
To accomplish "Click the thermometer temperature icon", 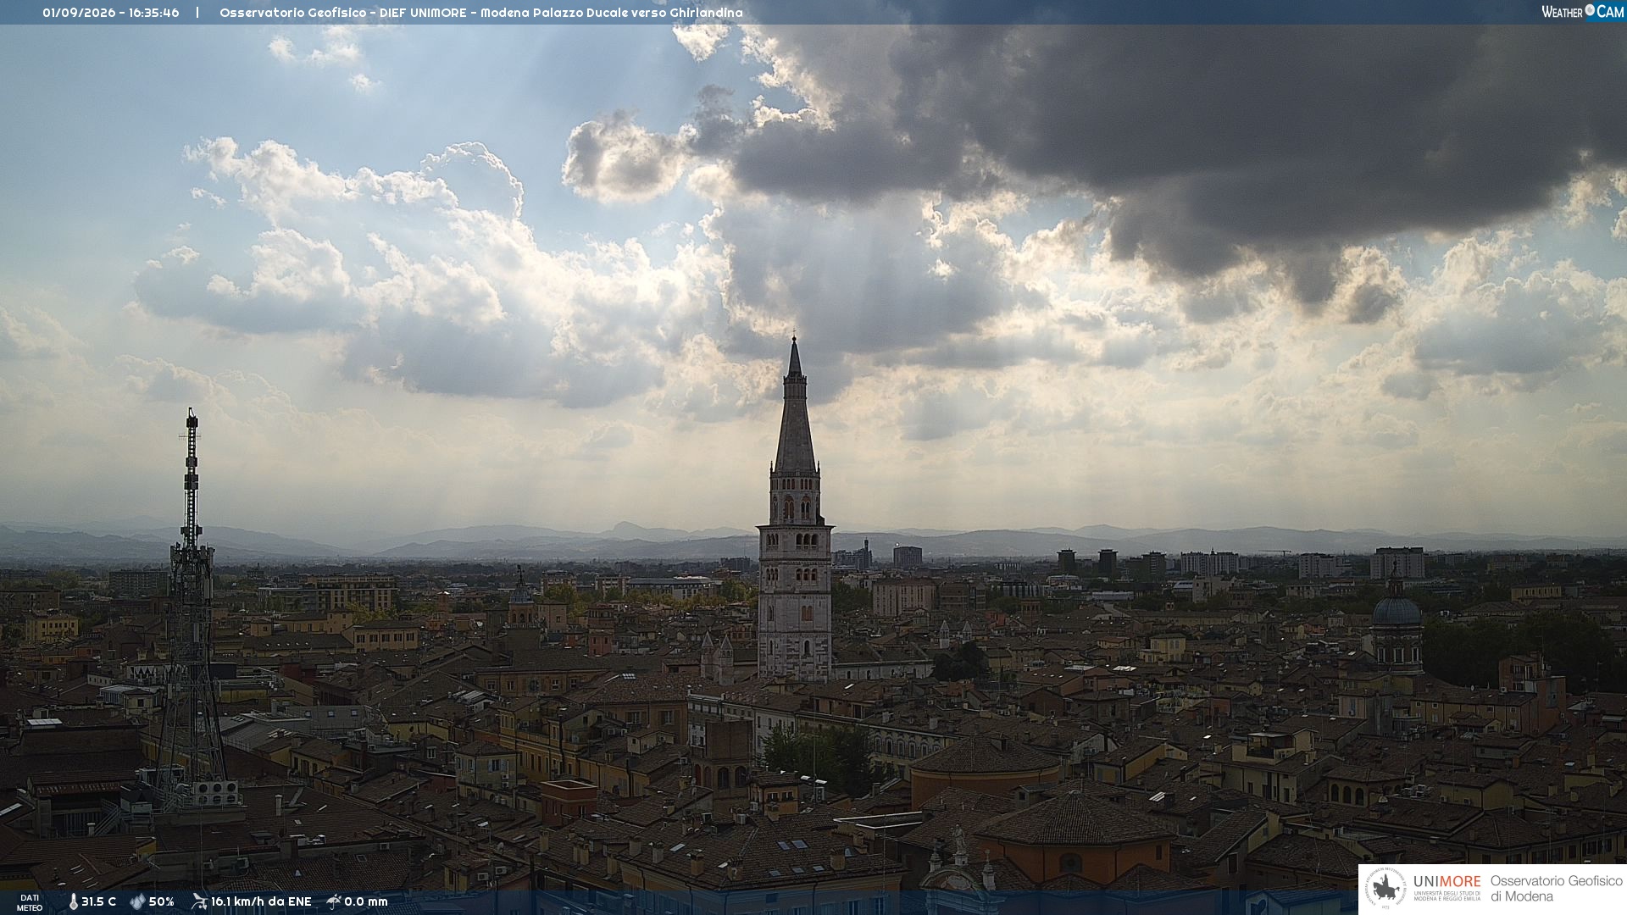I will pos(73,901).
